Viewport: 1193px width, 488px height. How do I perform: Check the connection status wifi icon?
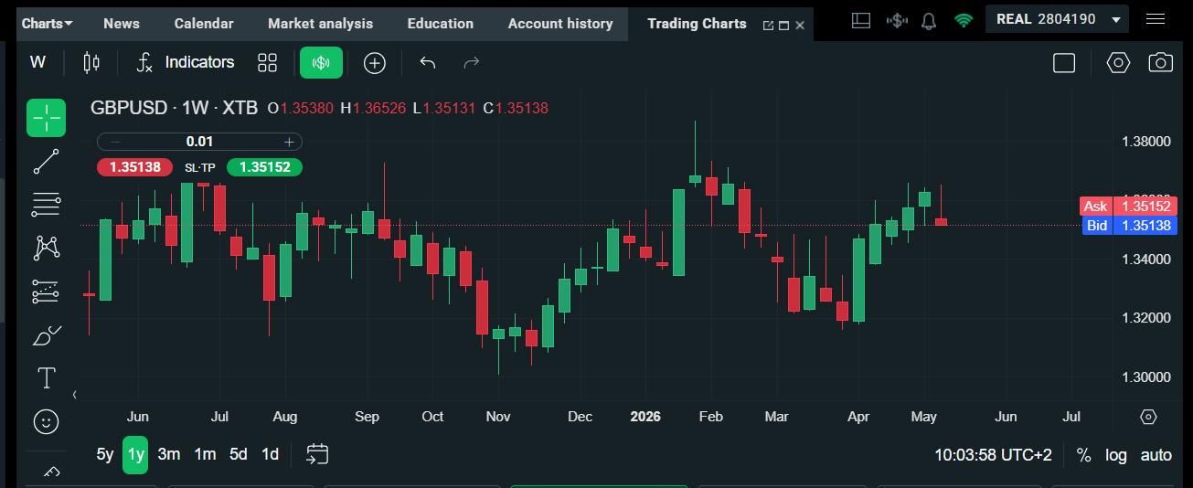[964, 19]
